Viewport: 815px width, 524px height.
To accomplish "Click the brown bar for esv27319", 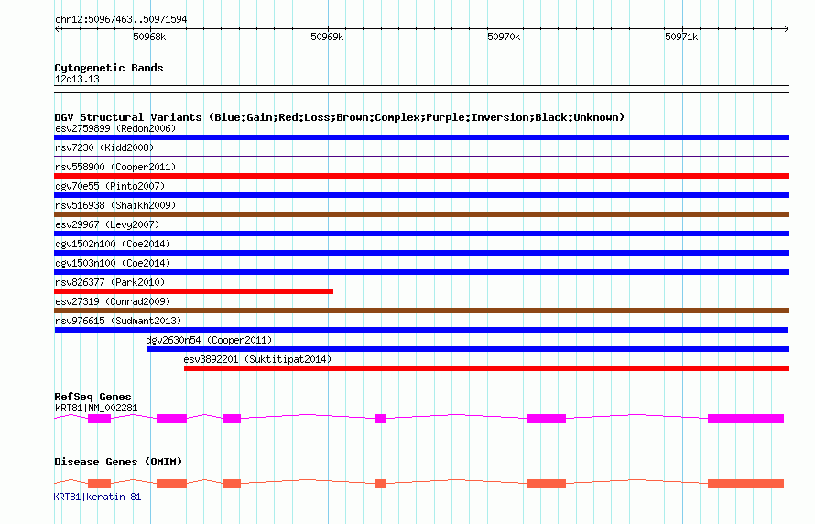I will 421,311.
